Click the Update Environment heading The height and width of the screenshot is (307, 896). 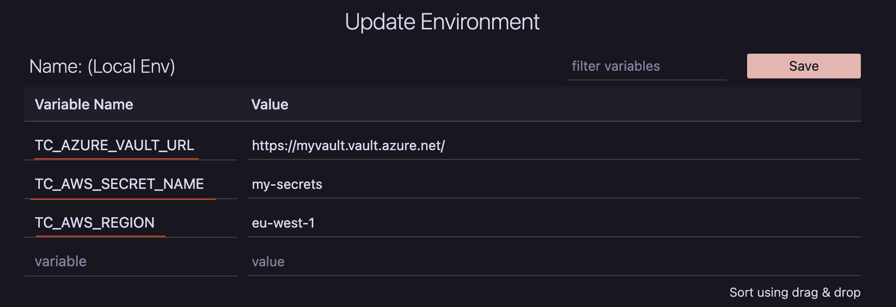[442, 22]
